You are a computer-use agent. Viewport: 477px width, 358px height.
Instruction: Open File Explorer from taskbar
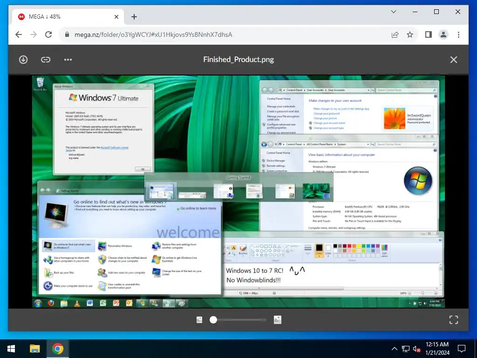[34, 349]
